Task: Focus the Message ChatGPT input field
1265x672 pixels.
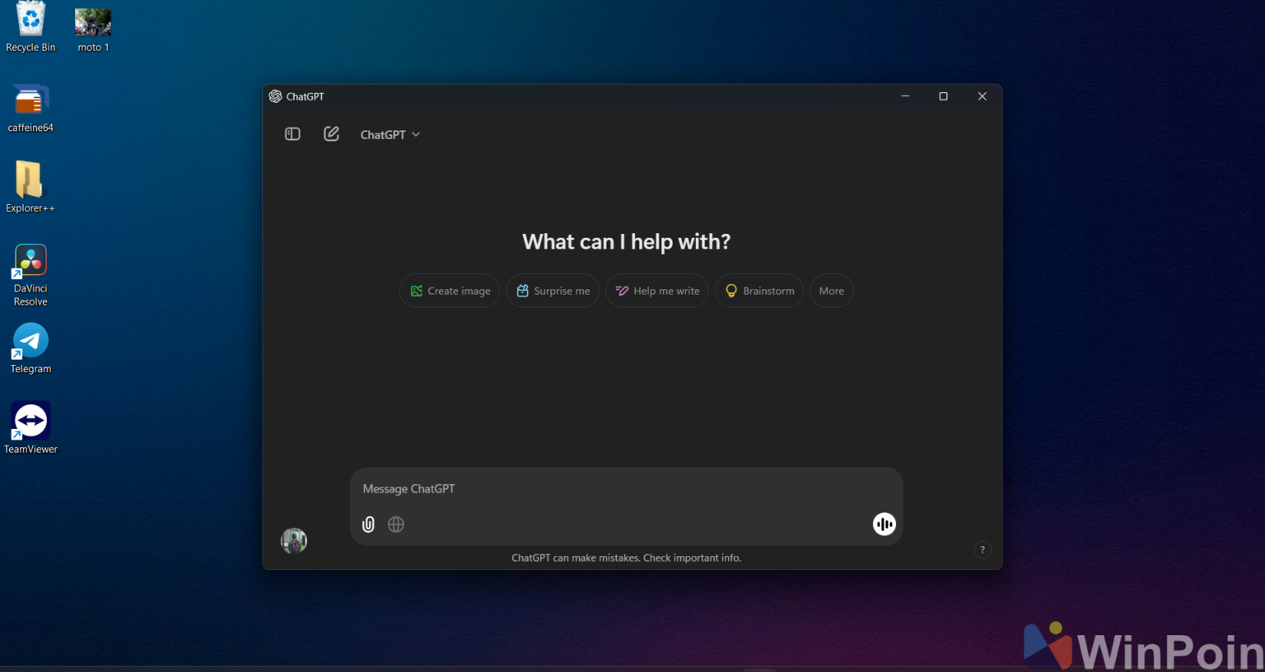Action: tap(626, 489)
